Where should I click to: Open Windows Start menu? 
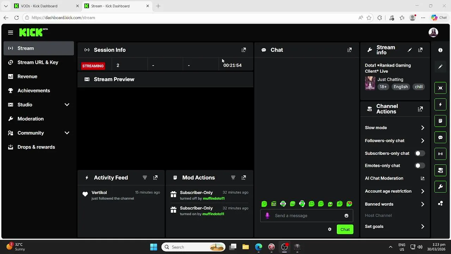point(154,247)
